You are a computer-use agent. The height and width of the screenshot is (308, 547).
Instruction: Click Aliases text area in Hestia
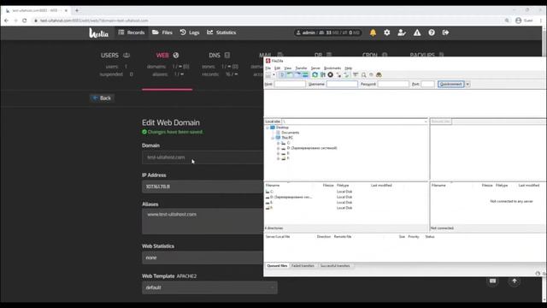pyautogui.click(x=203, y=221)
